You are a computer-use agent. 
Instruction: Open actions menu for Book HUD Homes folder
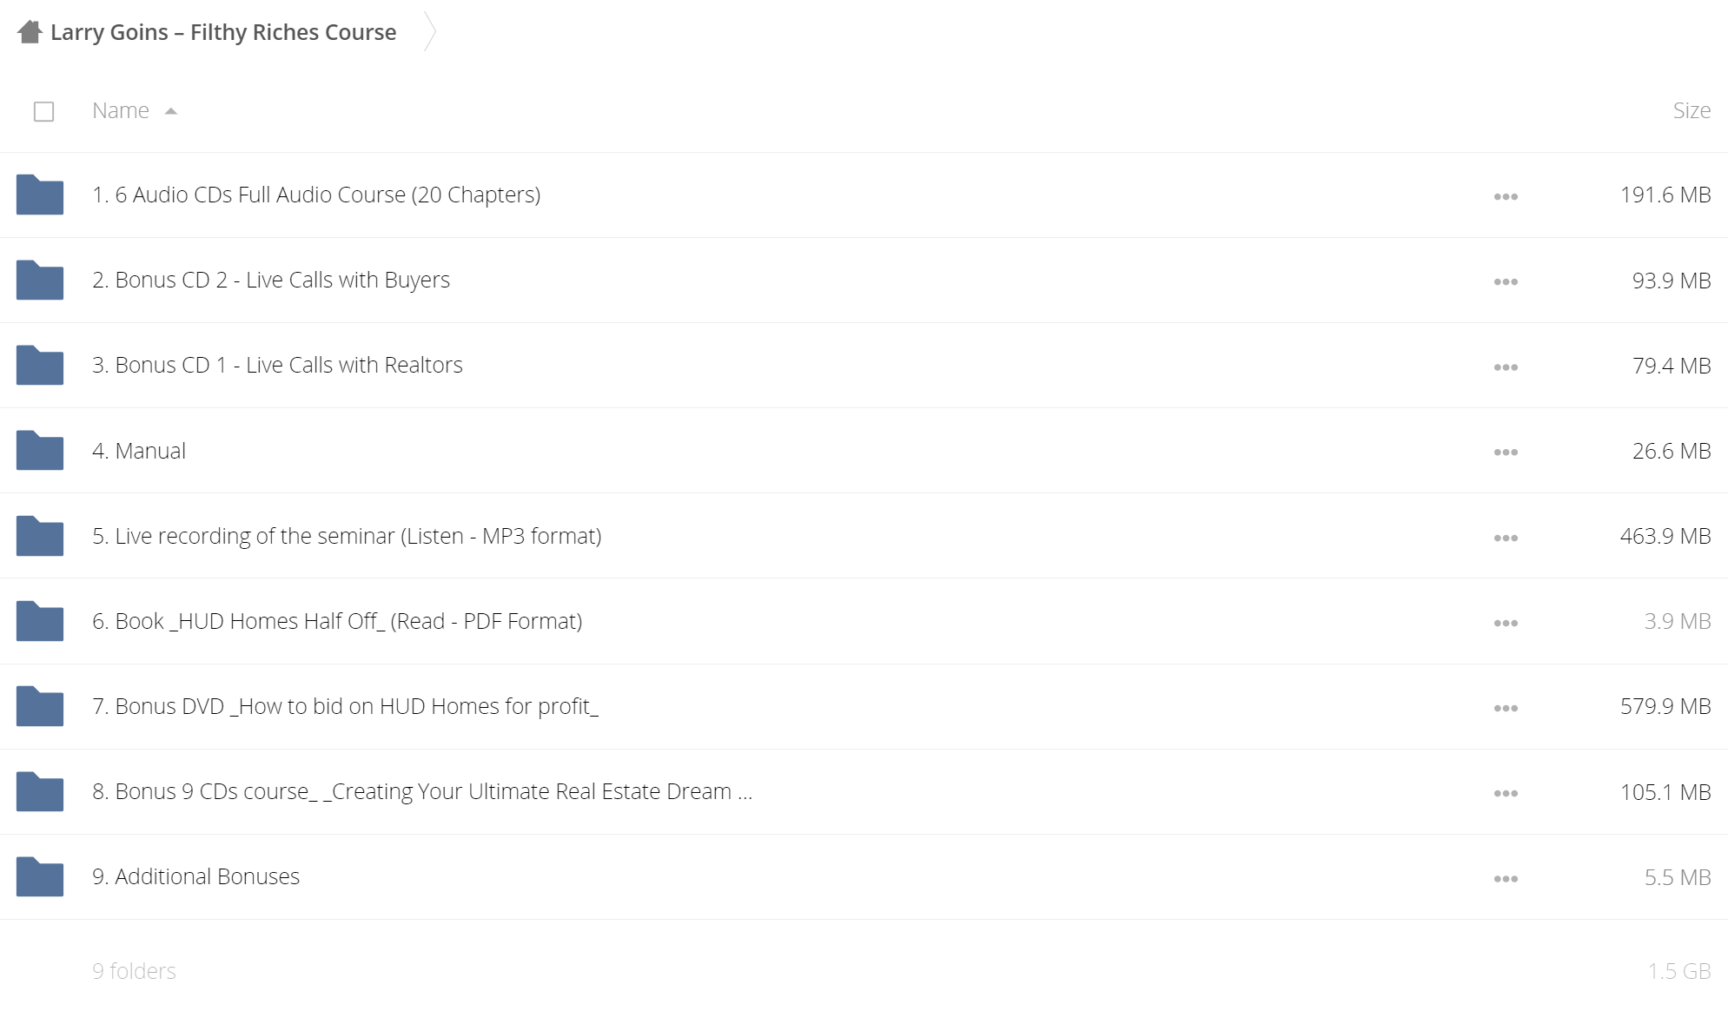[x=1506, y=623]
